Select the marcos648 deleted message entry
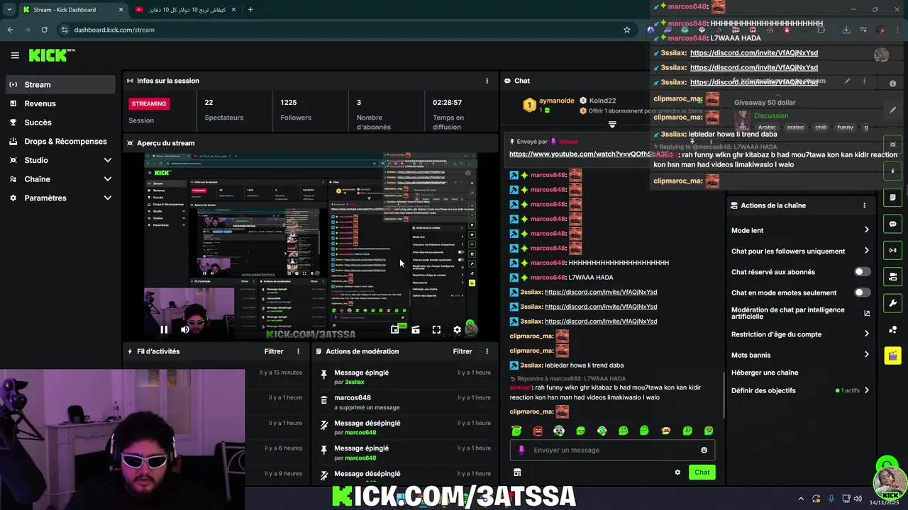The height and width of the screenshot is (510, 908). click(x=404, y=402)
